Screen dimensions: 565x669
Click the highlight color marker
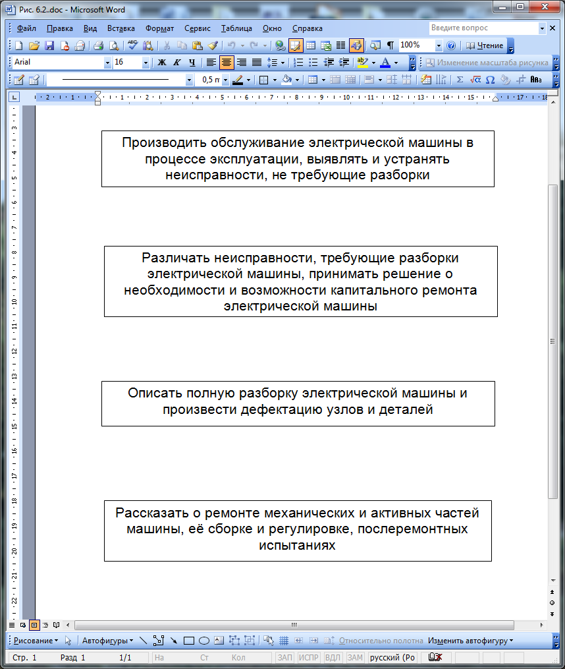[362, 63]
